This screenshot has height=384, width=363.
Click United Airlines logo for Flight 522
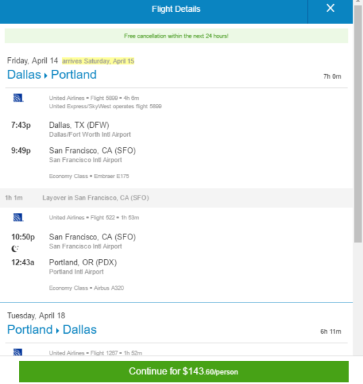tap(18, 217)
